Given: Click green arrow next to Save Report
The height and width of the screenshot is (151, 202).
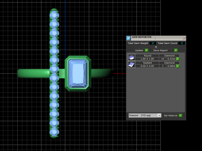Looking at the screenshot, I should (176, 50).
